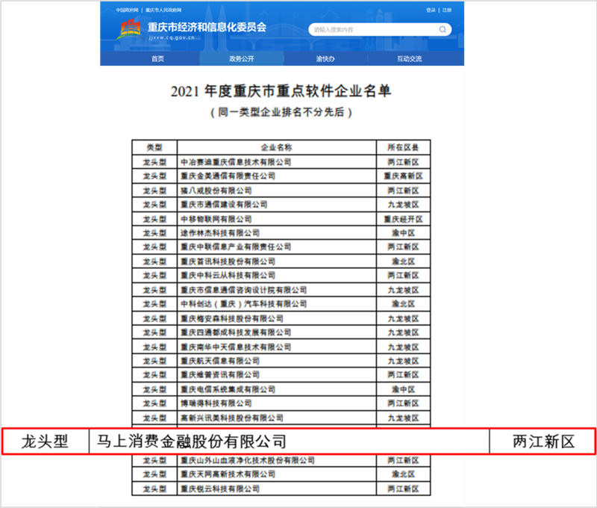
Task: Select 重庆锐云科技有限公司 cell
Action: click(277, 489)
